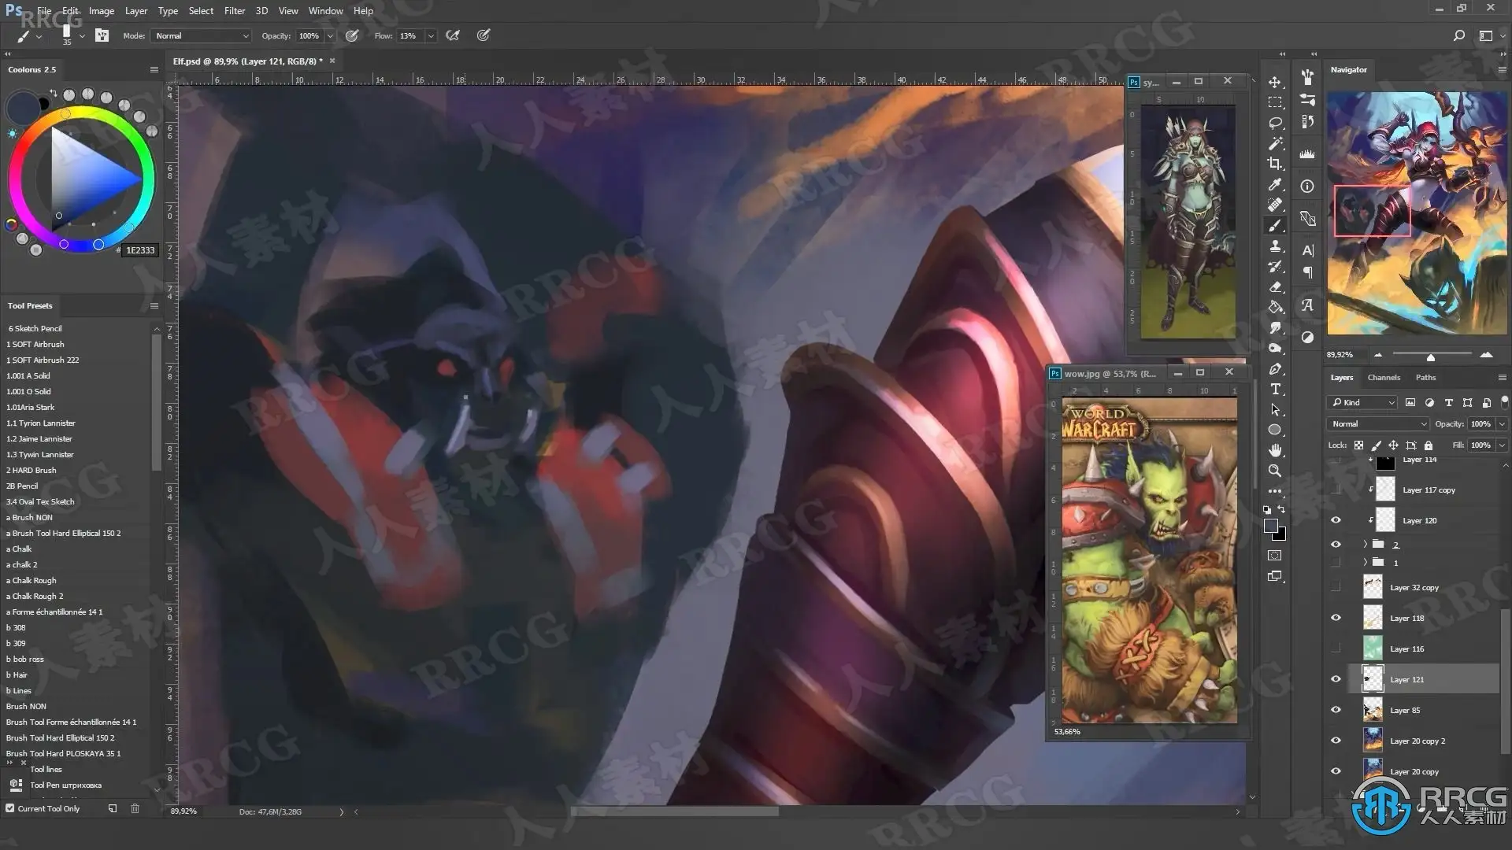This screenshot has width=1512, height=850.
Task: Select the Rectangular Marquee tool
Action: 1275,102
